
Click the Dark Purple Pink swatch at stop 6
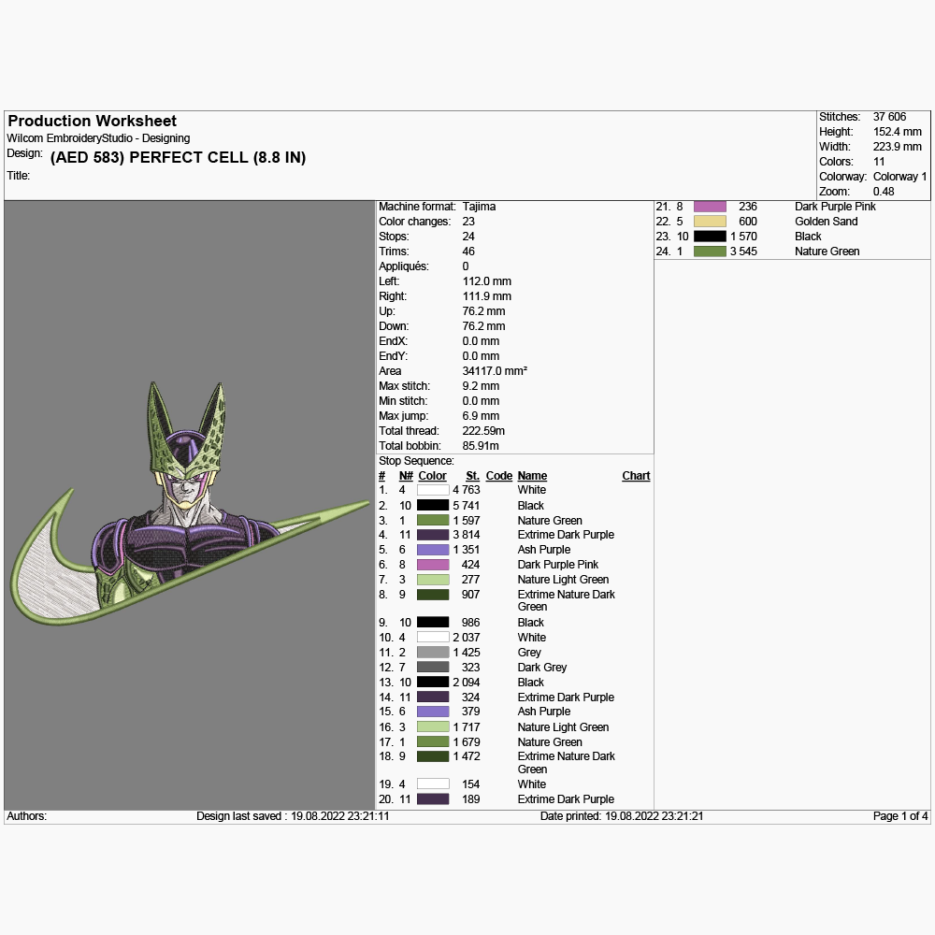tap(433, 565)
